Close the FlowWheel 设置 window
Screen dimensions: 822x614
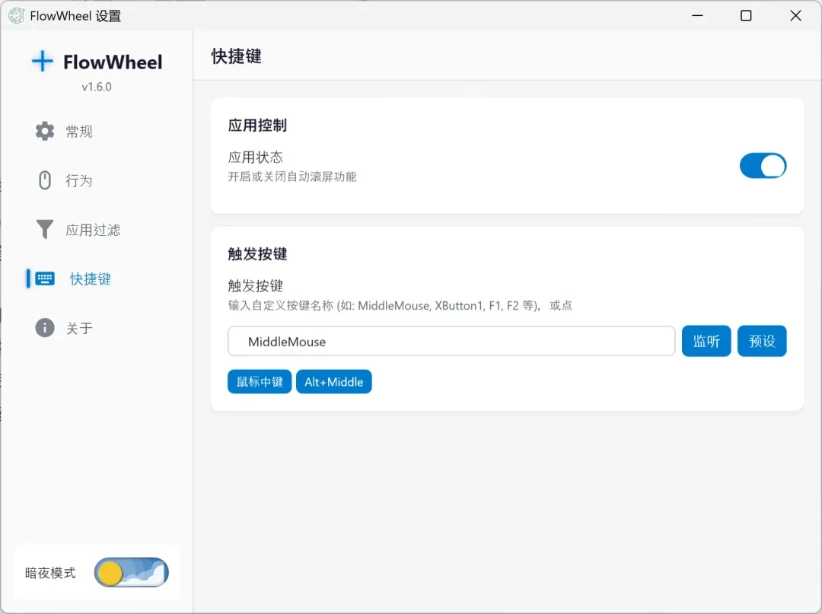(795, 16)
